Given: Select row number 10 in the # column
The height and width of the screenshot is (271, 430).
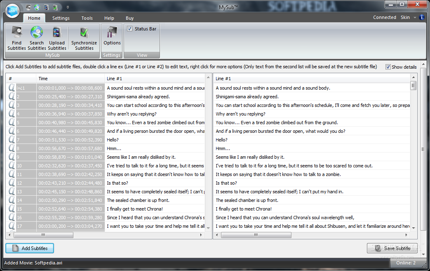Looking at the screenshot, I should (26, 166).
